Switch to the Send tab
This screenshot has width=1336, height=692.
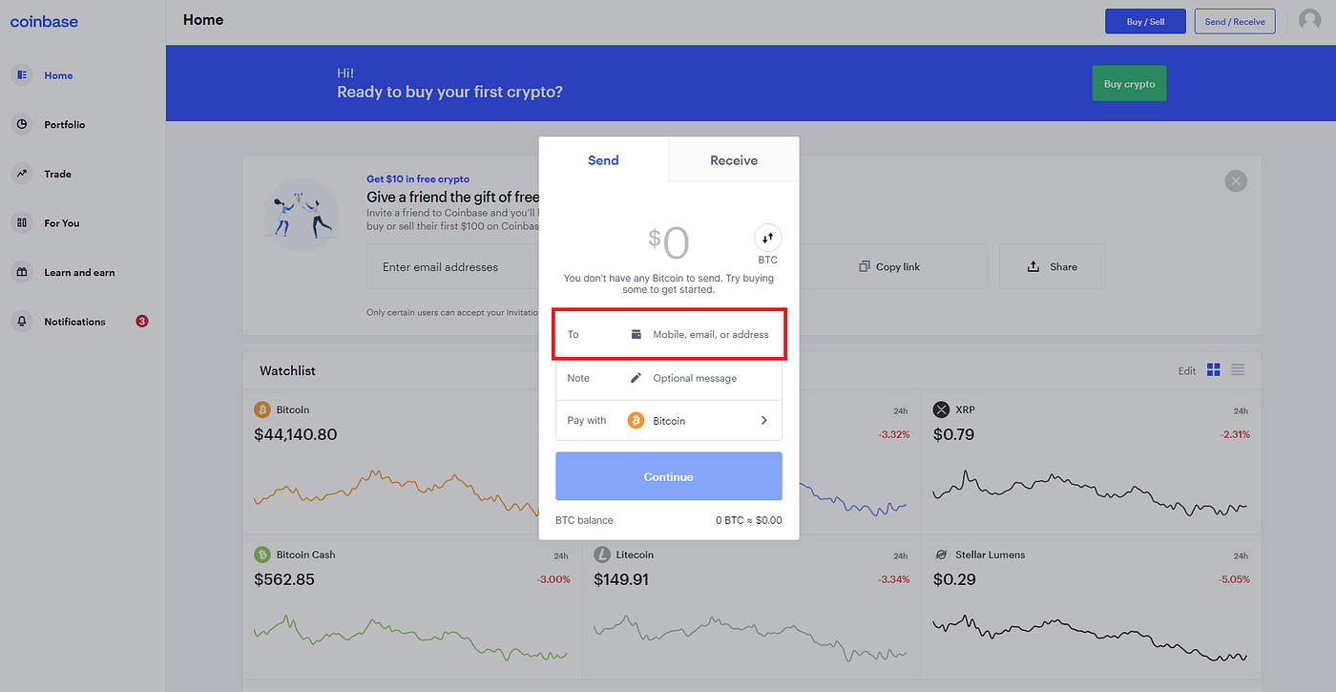pyautogui.click(x=603, y=160)
